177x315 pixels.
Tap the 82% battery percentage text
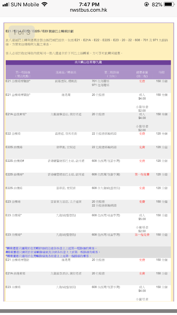click(x=157, y=4)
